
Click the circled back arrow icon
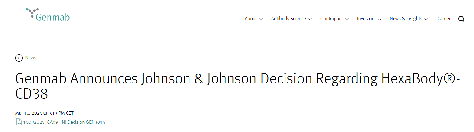coord(19,58)
